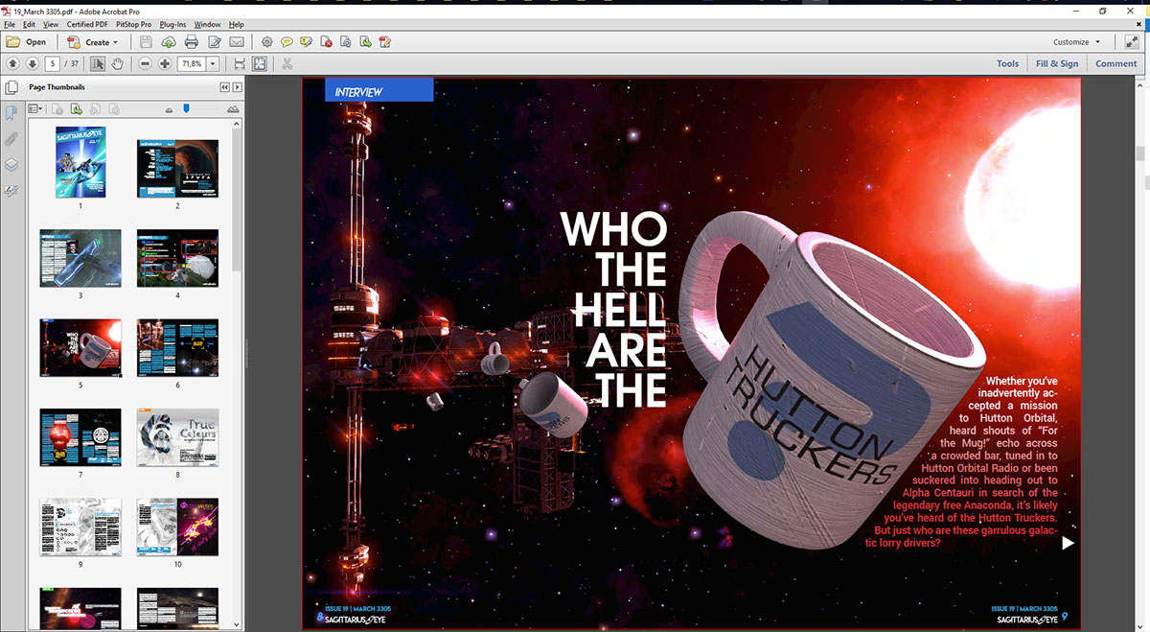The height and width of the screenshot is (632, 1150).
Task: Collapse navigation pane with double-arrow button
Action: [x=225, y=87]
